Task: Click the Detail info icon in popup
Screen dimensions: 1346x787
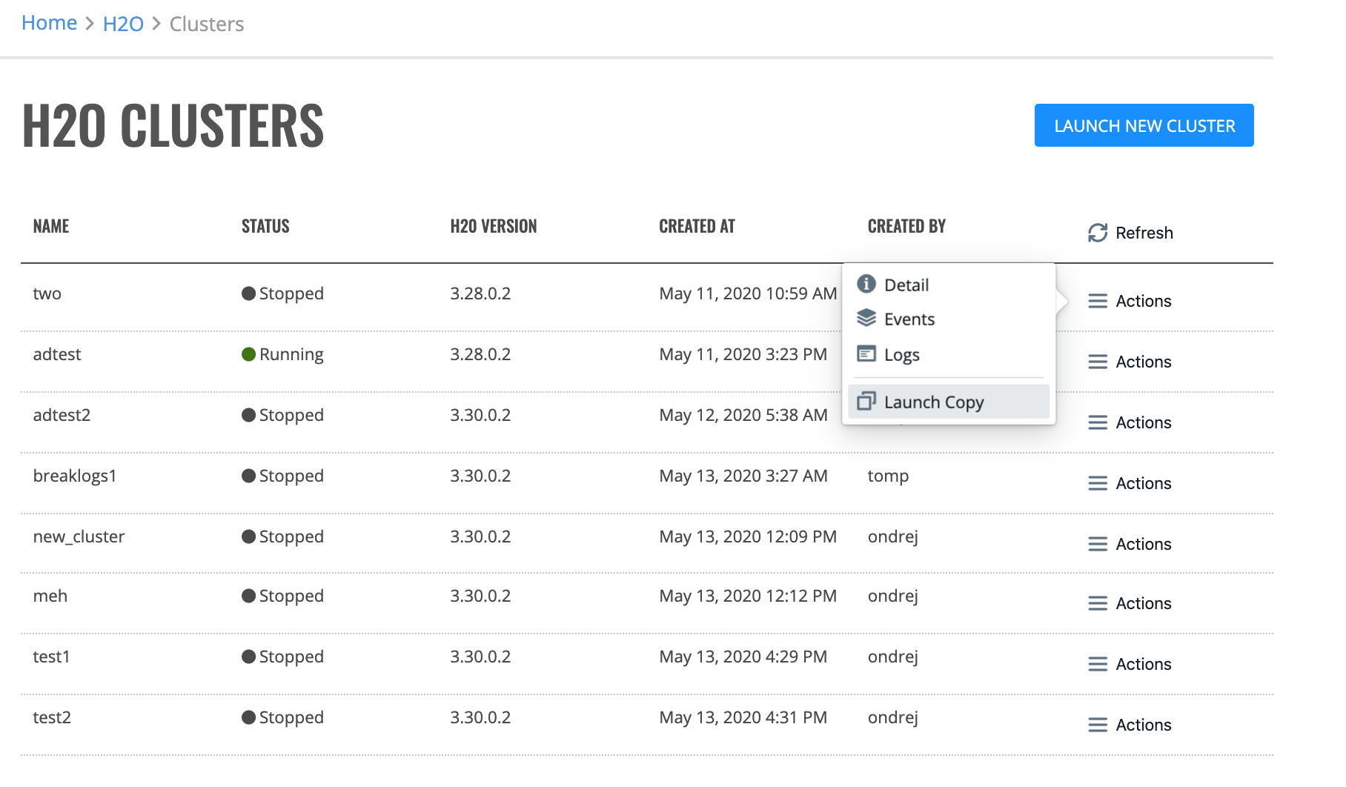Action: tap(866, 284)
